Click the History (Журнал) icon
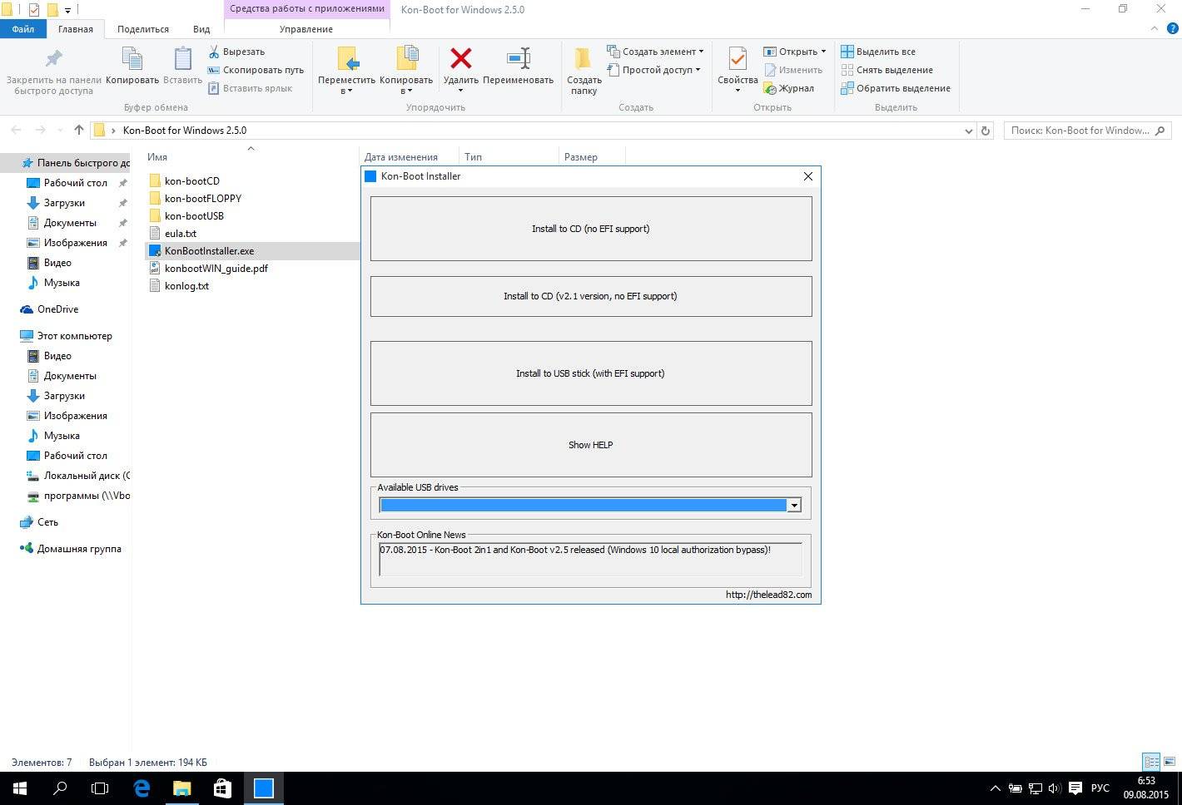This screenshot has height=805, width=1182. 770,88
